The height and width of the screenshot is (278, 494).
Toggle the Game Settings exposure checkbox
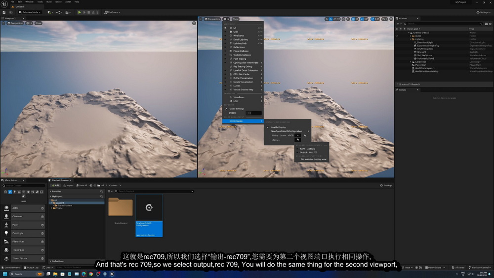tap(226, 109)
